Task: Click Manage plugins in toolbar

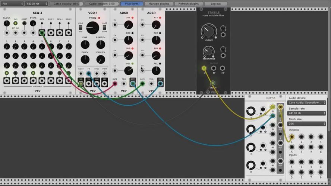Action: tap(159, 4)
